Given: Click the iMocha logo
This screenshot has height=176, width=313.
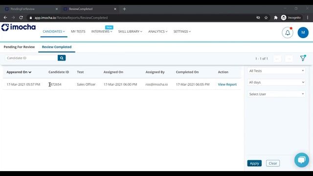Looking at the screenshot, I should pos(19,27).
